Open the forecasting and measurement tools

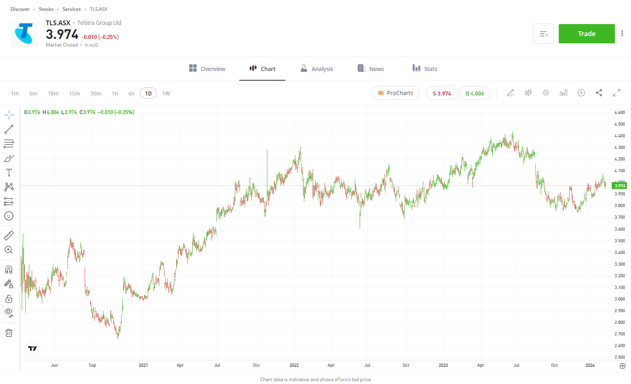(9, 201)
